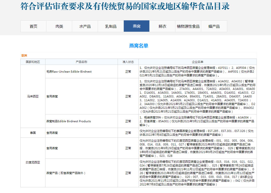The width and height of the screenshot is (271, 193).
Task: Click the 亚洲 region label
Action: coord(24,55)
